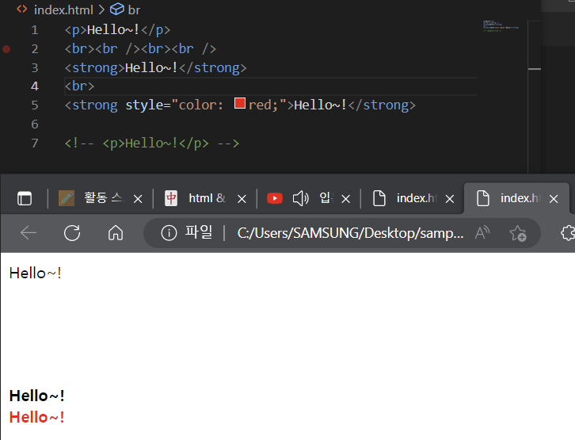Open the browser tab actions menu icon

click(25, 198)
